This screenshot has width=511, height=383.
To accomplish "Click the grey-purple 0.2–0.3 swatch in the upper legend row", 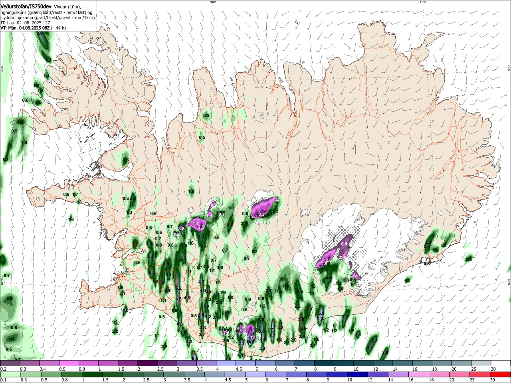I will click(x=10, y=363).
